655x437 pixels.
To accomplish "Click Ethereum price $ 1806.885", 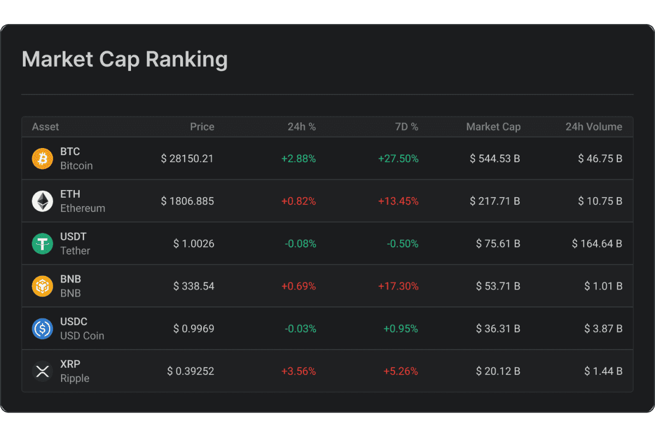I will (x=188, y=201).
